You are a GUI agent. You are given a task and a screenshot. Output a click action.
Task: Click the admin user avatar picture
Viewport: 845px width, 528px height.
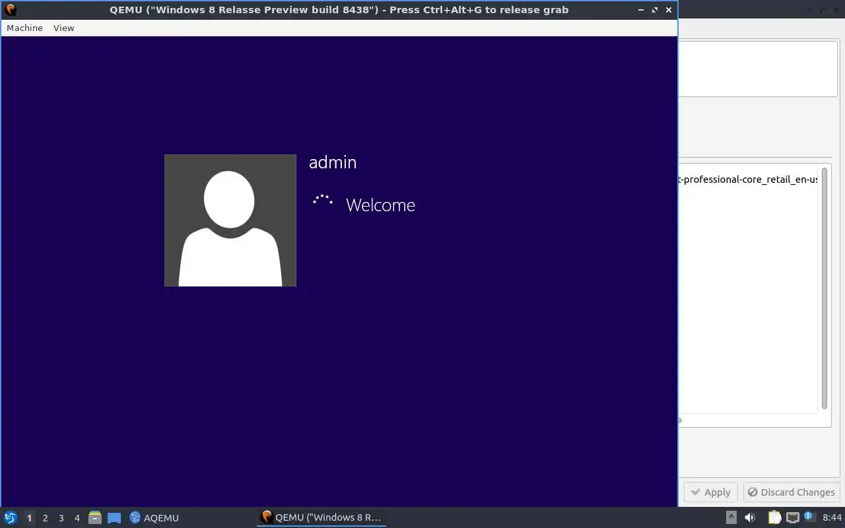coord(230,220)
